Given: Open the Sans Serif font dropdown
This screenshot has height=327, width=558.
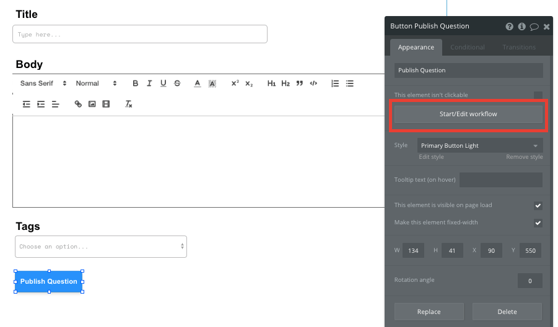Looking at the screenshot, I should point(43,83).
